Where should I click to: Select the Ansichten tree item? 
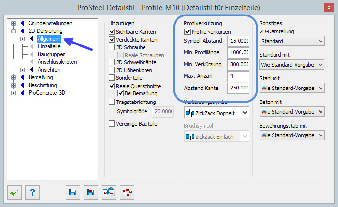pyautogui.click(x=49, y=70)
